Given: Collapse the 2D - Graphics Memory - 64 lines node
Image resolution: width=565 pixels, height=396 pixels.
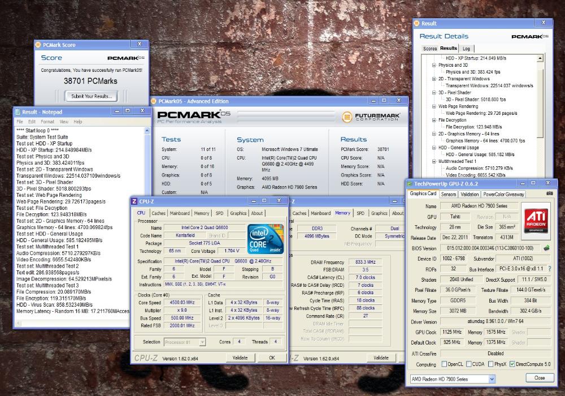Looking at the screenshot, I should [434, 134].
